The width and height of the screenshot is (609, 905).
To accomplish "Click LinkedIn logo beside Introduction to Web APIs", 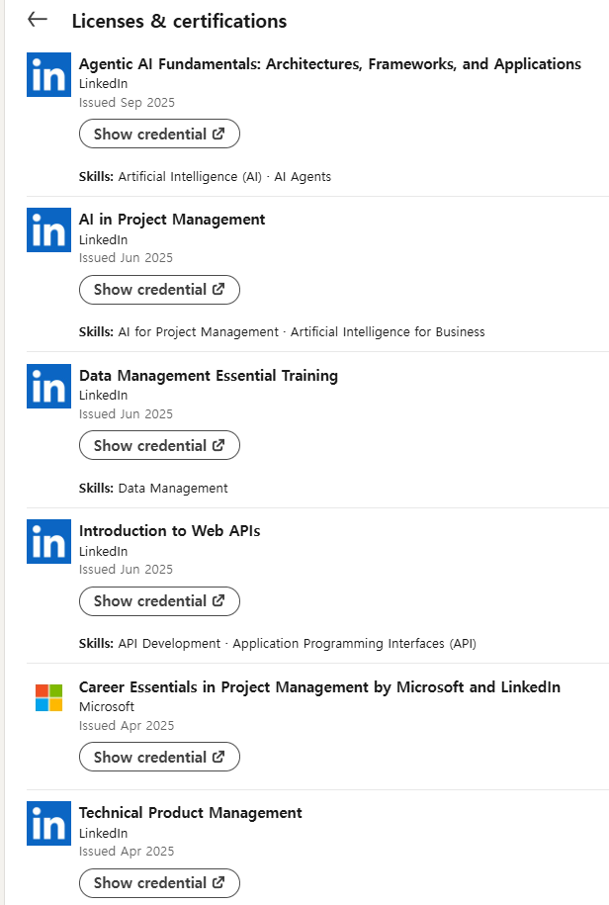I will click(x=48, y=542).
